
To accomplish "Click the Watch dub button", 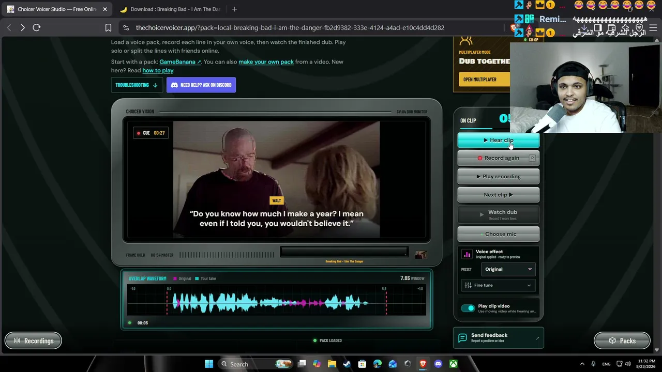I will click(498, 214).
